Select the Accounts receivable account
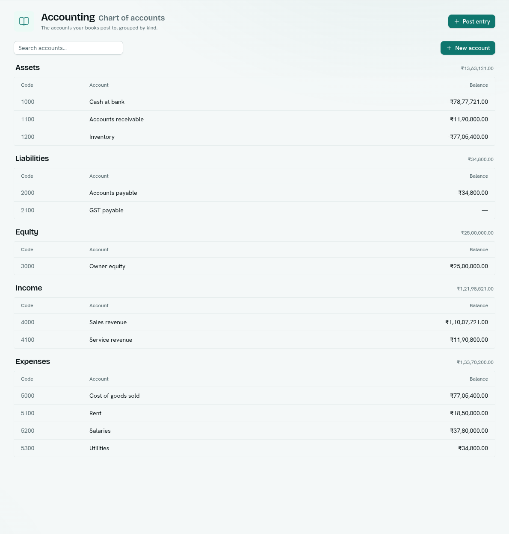 point(254,119)
